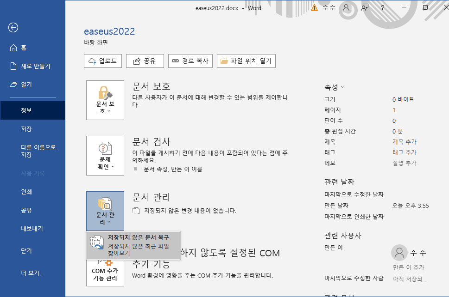449x297 pixels.
Task: Select the 문서 보호 padlock icon
Action: (105, 92)
